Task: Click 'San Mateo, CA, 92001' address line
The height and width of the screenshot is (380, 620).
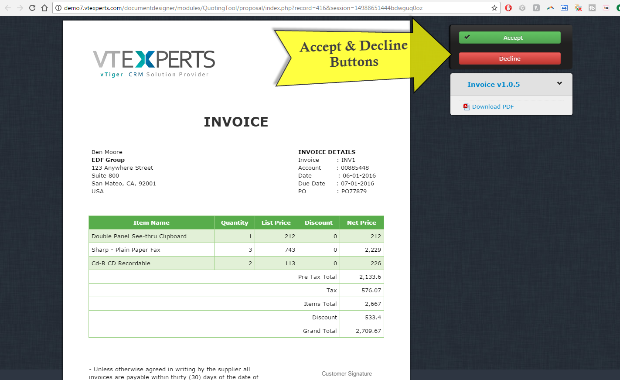Action: [124, 183]
